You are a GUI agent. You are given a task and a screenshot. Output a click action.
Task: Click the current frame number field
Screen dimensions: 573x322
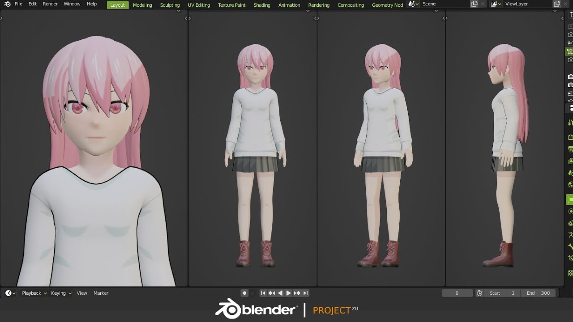(457, 293)
